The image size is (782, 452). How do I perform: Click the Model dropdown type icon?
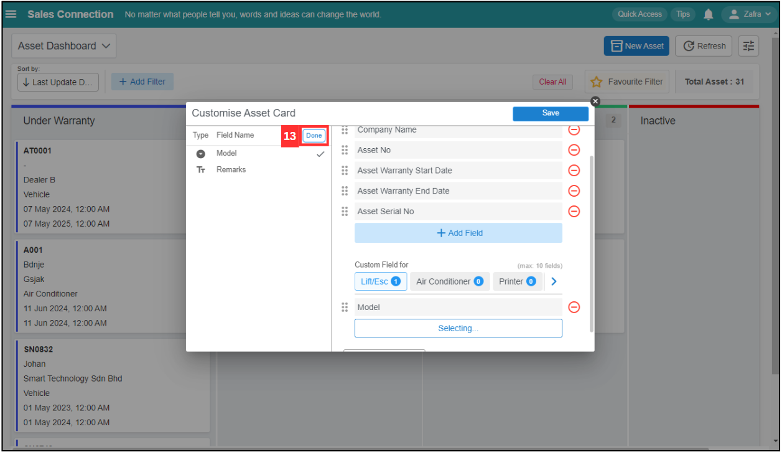point(201,154)
